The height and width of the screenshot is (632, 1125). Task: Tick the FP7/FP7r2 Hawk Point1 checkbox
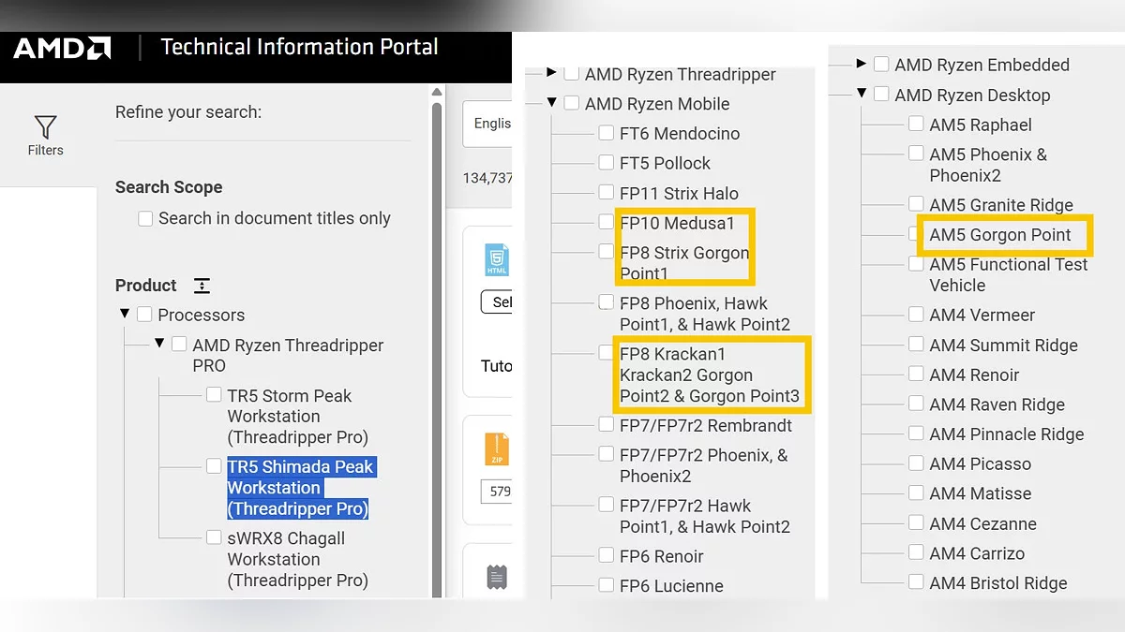click(x=607, y=505)
